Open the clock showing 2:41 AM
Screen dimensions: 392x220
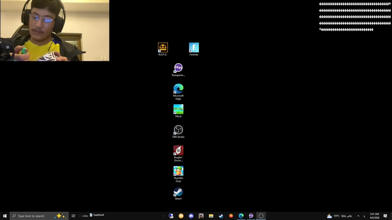coord(375,216)
